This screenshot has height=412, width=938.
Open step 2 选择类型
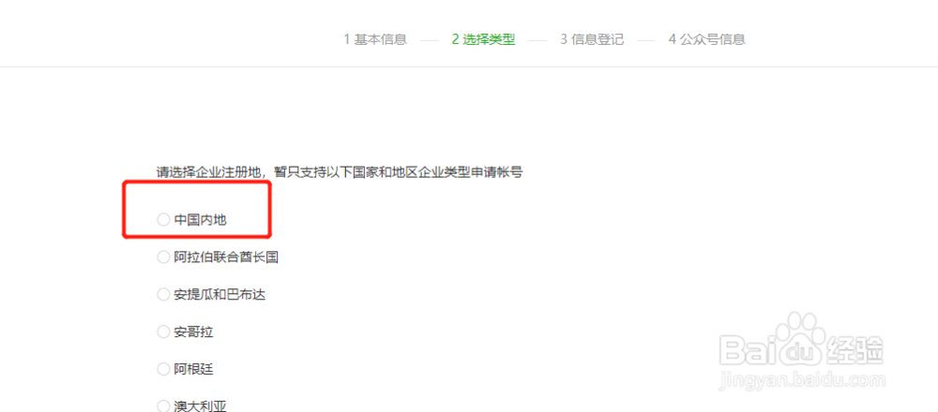(483, 40)
